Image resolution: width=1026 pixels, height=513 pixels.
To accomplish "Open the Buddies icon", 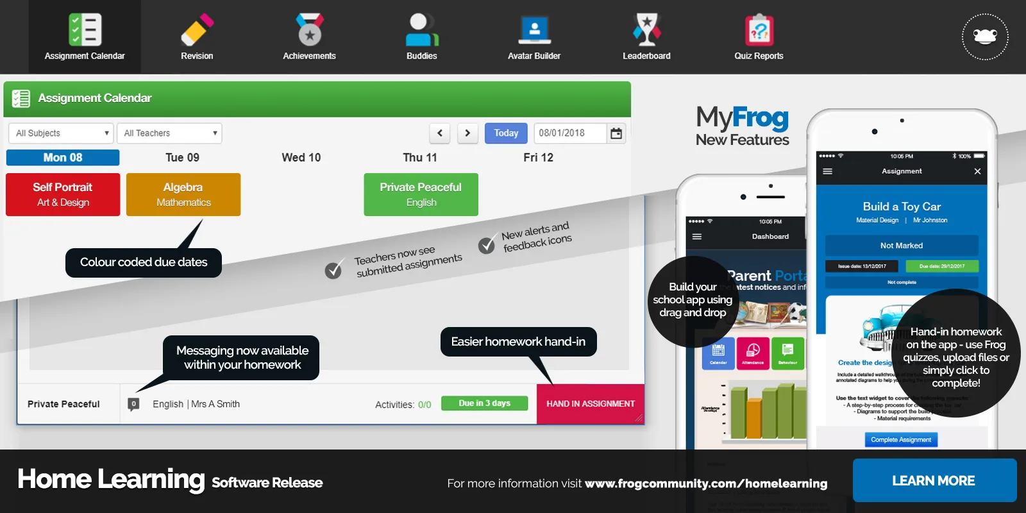I will click(422, 30).
